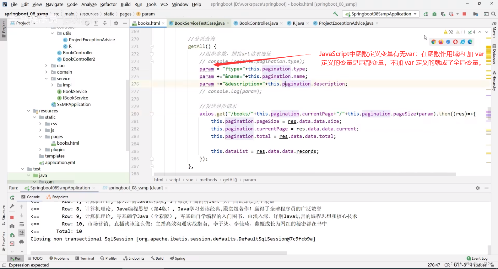The width and height of the screenshot is (498, 269).
Task: Rerun Springboot08SsmpApplication from the top toolbar
Action: pos(426,14)
